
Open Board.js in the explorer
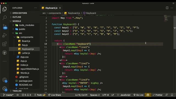click(24, 41)
